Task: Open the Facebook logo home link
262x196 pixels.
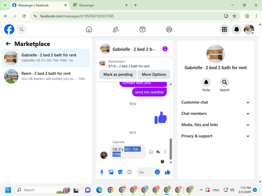Action: coord(9,29)
